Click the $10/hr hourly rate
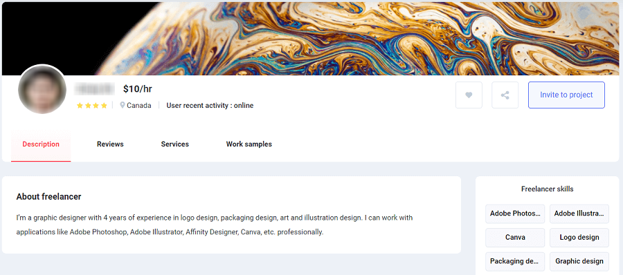 138,89
